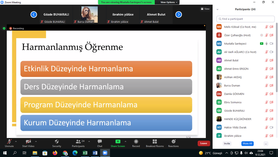
Task: Open the participants more options menu
Action: (266, 144)
